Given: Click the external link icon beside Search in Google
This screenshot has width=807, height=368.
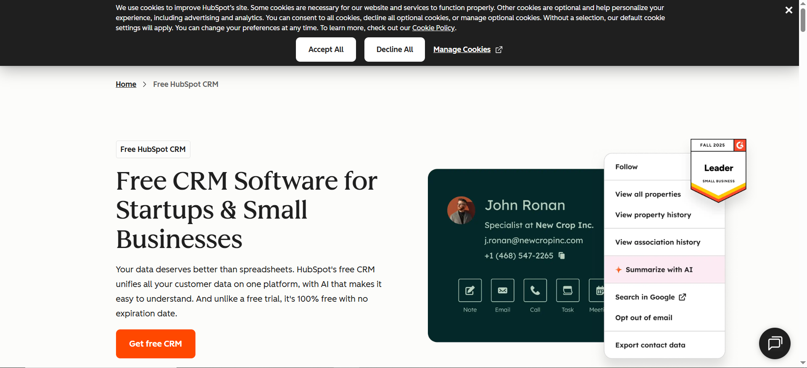Looking at the screenshot, I should click(x=682, y=297).
